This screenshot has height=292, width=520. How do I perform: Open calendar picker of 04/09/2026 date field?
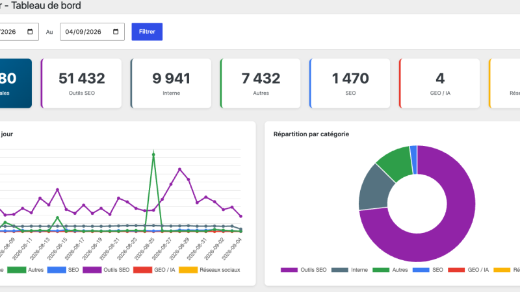(x=116, y=32)
